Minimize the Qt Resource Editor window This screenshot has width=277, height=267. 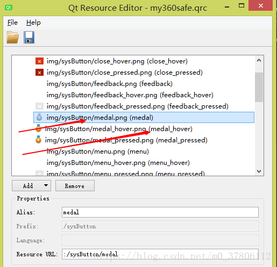(227, 7)
